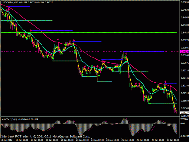The image size is (189, 142).
Task: Click the 19 Jan 08:30 time label
Action: coord(37,140)
